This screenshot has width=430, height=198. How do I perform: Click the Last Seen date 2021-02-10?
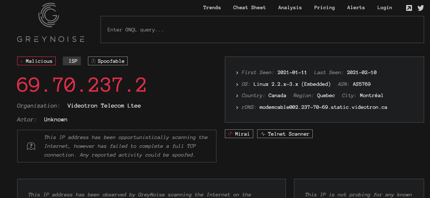pos(362,73)
